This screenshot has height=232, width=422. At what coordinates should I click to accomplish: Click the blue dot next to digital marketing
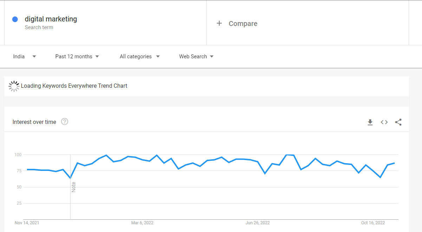[x=15, y=19]
